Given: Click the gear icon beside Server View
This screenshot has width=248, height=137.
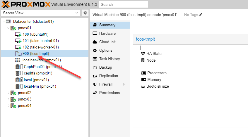Looking at the screenshot, I should click(85, 13).
